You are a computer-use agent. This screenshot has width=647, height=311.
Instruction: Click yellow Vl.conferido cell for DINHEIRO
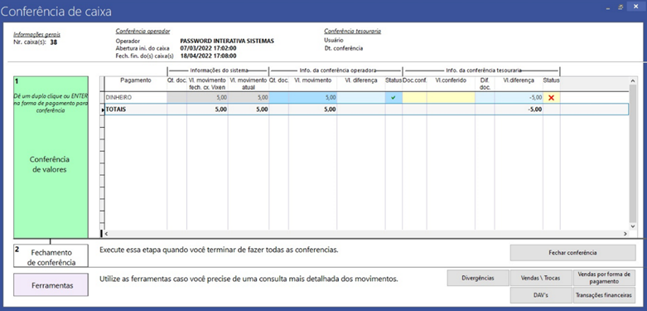tap(451, 98)
